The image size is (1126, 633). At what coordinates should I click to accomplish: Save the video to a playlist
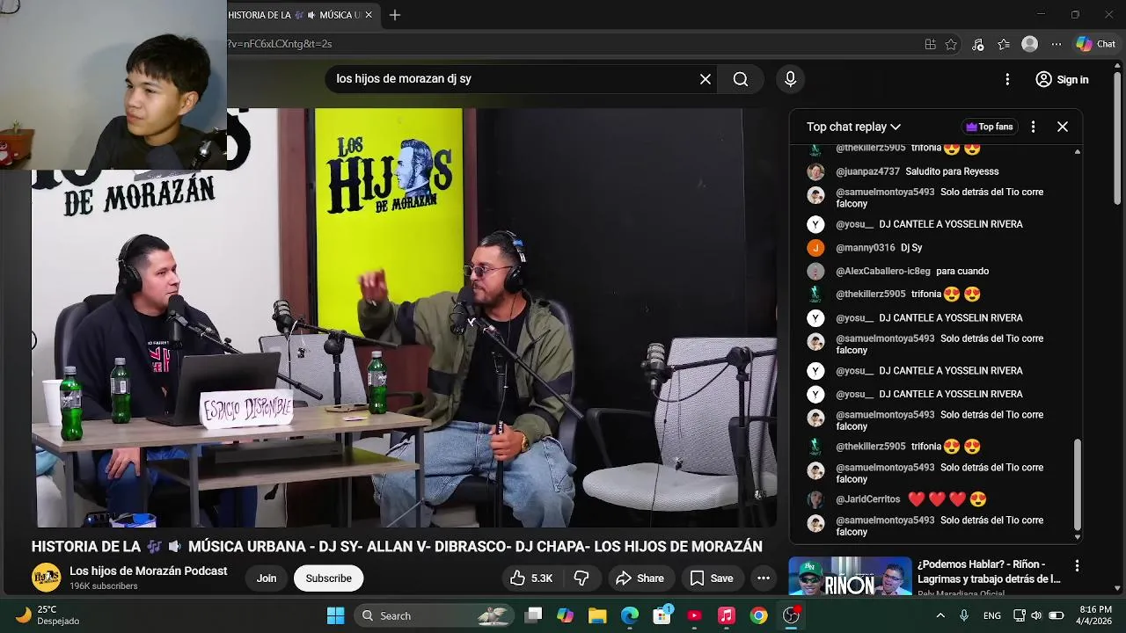click(712, 578)
